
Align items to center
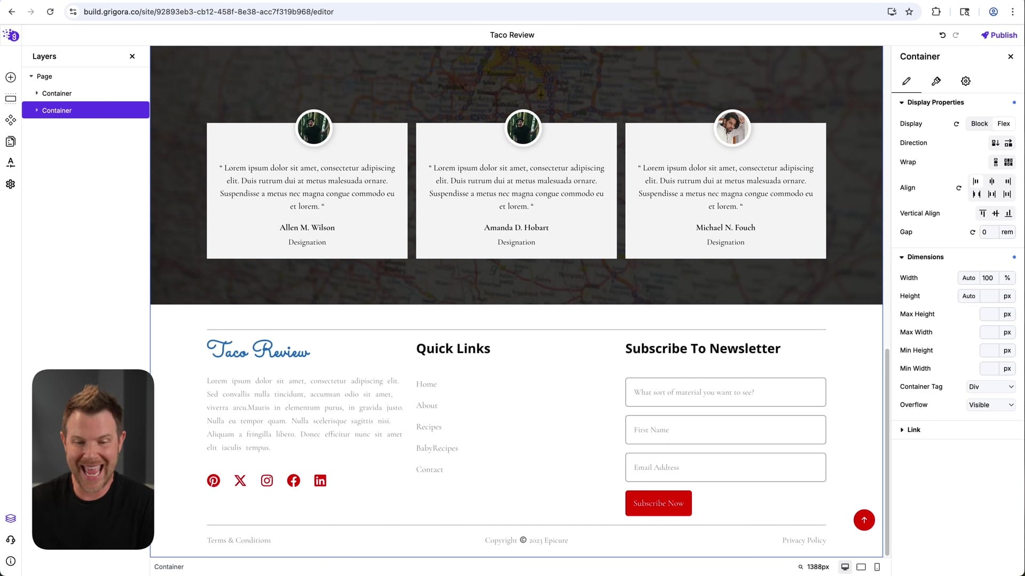(992, 181)
